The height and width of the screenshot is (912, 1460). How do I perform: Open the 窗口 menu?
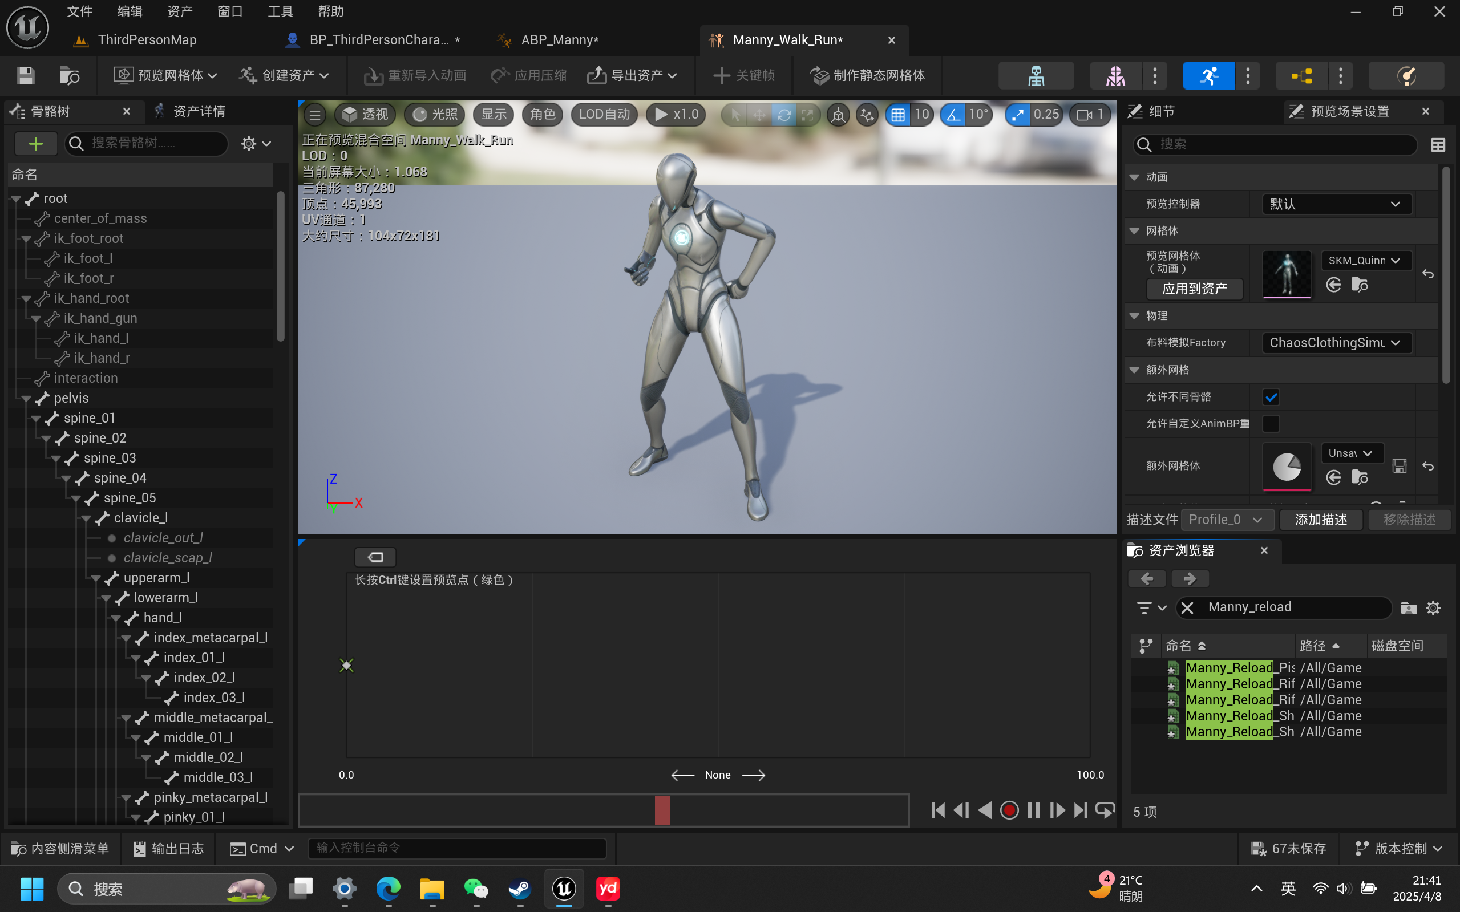tap(229, 11)
